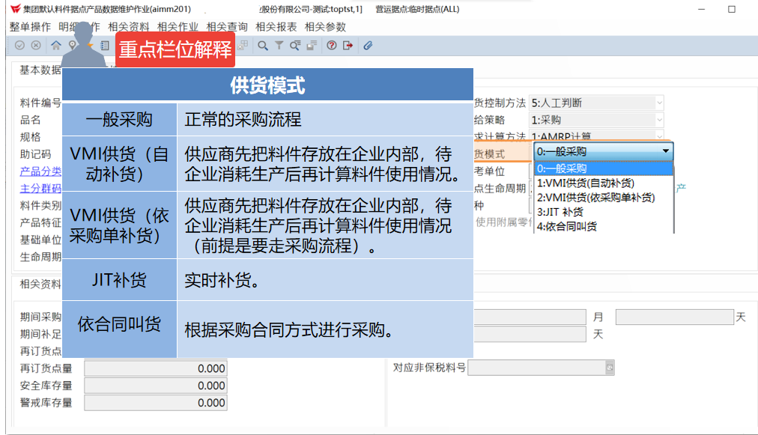
Task: Switch to the 相关资料 section tab
Action: 40,285
